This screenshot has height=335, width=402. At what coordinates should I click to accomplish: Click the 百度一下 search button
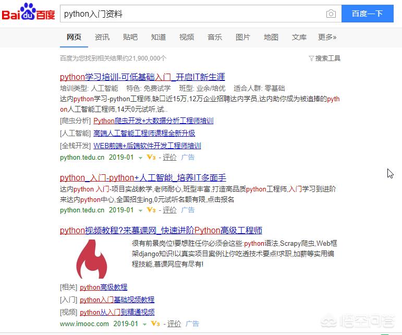coord(367,14)
